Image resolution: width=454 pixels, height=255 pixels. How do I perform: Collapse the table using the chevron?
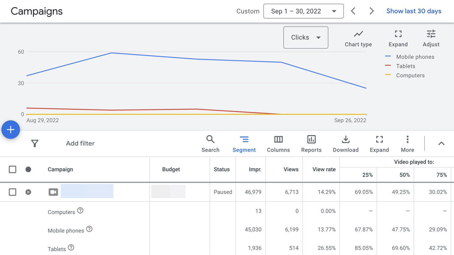441,143
